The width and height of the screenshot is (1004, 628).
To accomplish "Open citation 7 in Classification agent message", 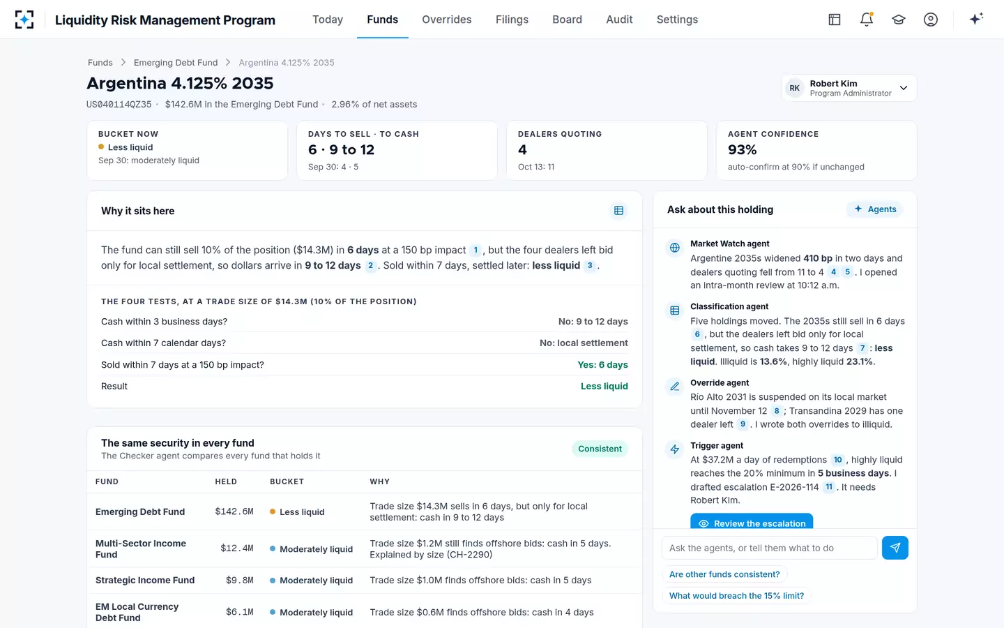I will 862,348.
